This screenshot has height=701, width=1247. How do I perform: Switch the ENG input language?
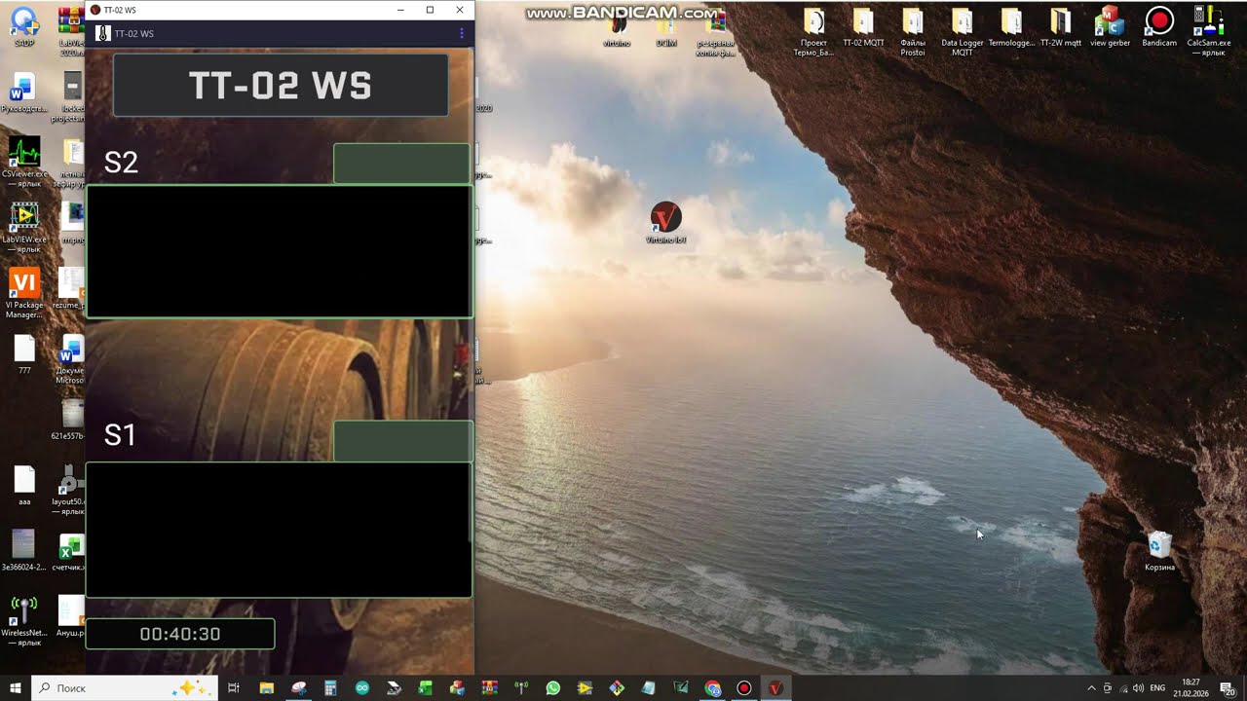[1158, 688]
